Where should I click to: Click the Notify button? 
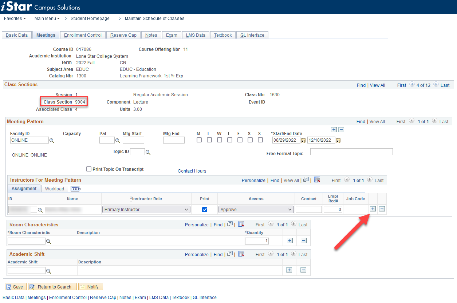(x=91, y=287)
